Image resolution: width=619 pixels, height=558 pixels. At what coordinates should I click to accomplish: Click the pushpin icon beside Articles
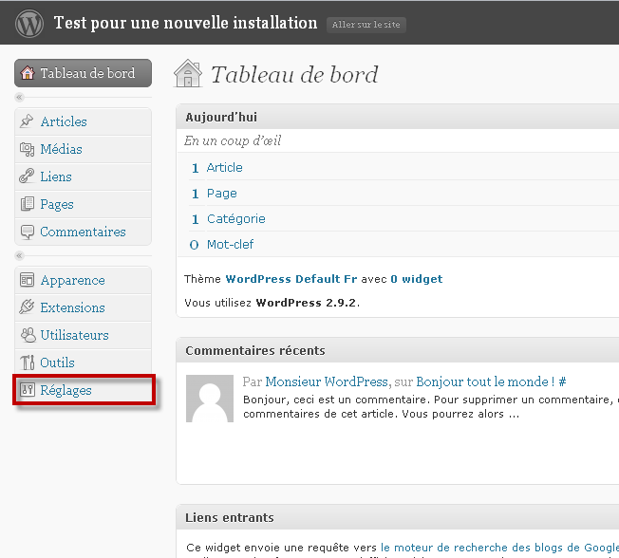pos(27,121)
